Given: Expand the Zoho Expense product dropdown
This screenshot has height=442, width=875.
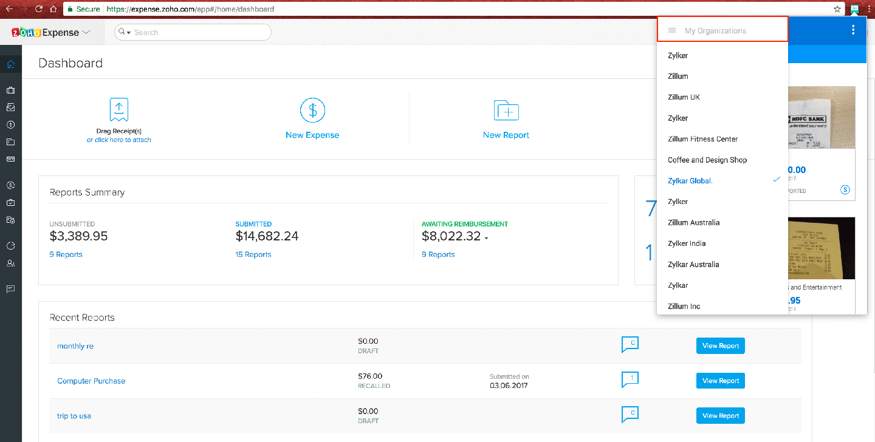Looking at the screenshot, I should tap(86, 32).
